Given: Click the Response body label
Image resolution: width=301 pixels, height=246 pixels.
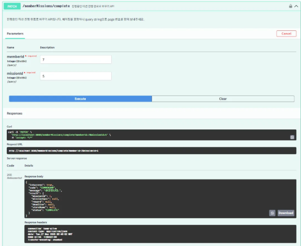Looking at the screenshot, I should click(x=34, y=176).
